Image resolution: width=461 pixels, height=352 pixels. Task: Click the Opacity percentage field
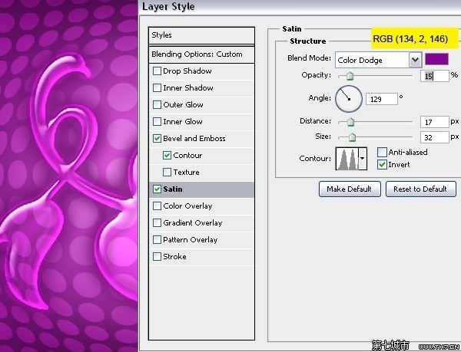point(434,76)
